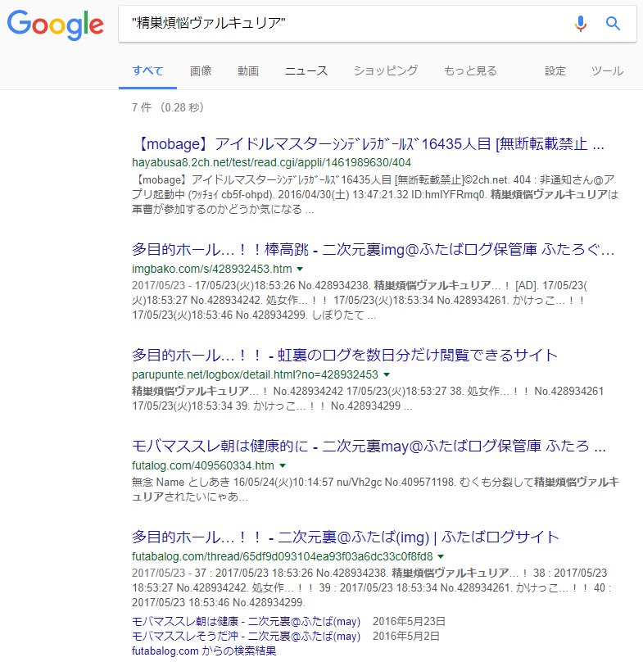
Task: Open sitelink モバマススレ朝は健康
Action: point(246,622)
